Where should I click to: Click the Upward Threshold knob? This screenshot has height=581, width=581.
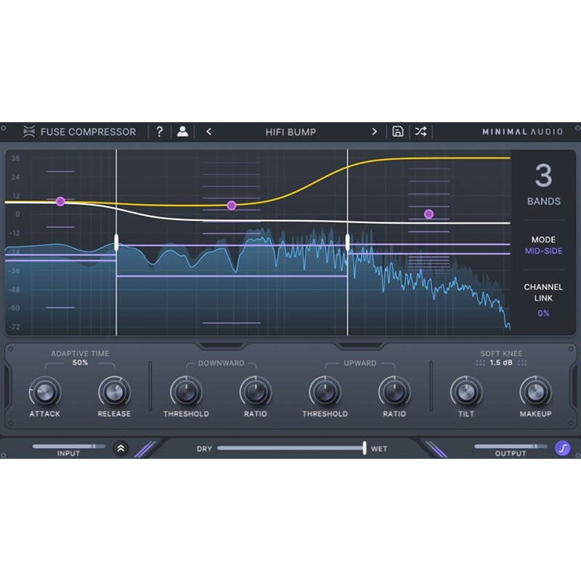pyautogui.click(x=325, y=392)
